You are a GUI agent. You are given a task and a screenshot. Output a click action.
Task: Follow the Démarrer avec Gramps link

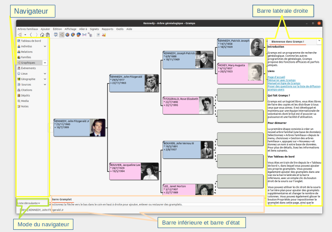pos(281,80)
